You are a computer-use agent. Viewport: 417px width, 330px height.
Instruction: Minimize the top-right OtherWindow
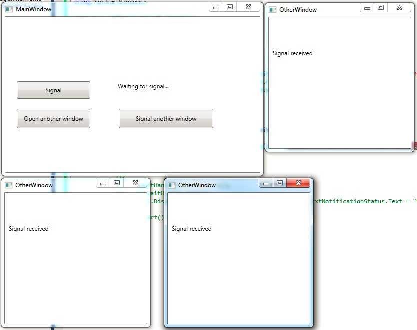click(x=367, y=7)
